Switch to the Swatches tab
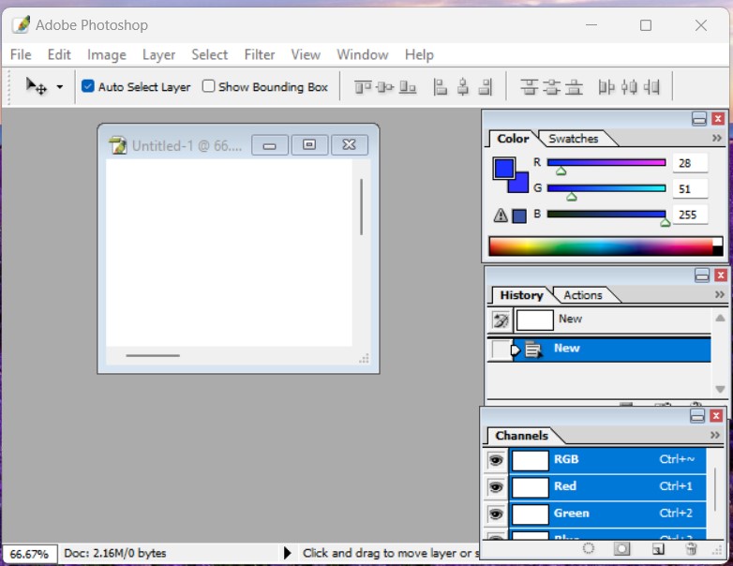Screen dimensions: 733x566 [573, 139]
